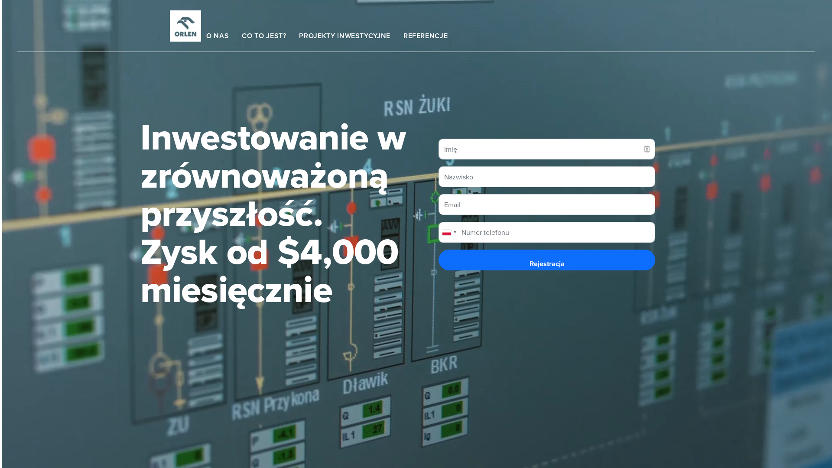Select the Email input field

point(547,205)
